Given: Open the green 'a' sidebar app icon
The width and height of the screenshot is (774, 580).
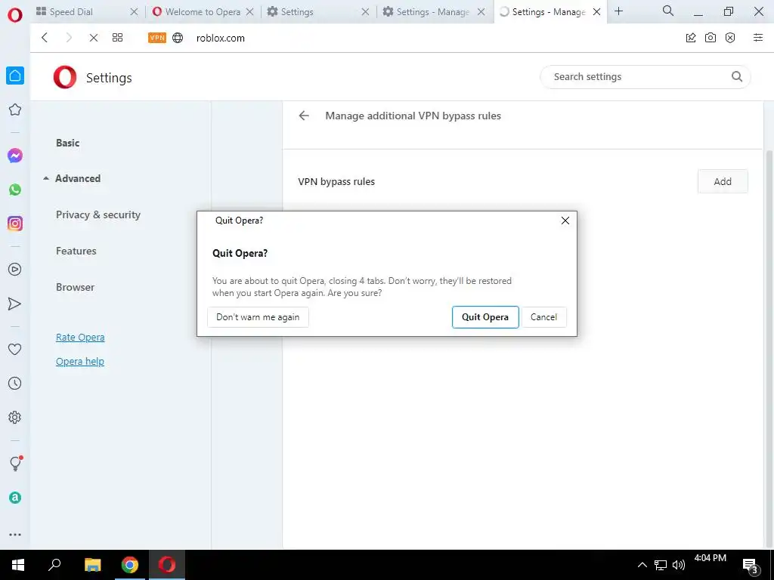Looking at the screenshot, I should (15, 498).
